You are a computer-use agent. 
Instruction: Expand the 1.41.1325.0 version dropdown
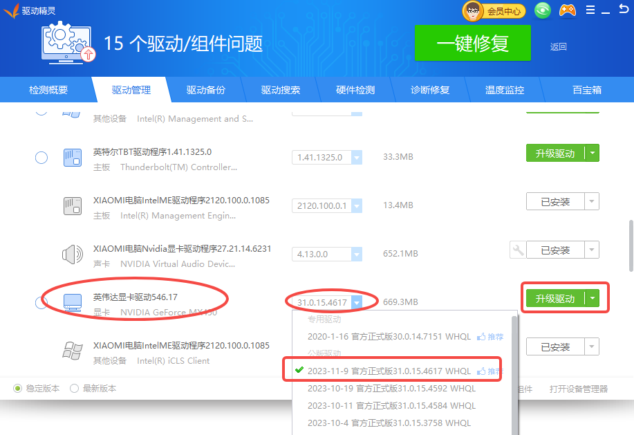[357, 158]
